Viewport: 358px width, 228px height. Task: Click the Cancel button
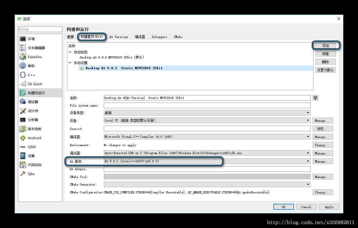[306, 207]
